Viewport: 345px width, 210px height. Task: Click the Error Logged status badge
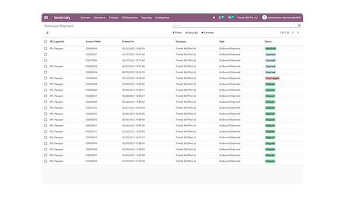272,78
